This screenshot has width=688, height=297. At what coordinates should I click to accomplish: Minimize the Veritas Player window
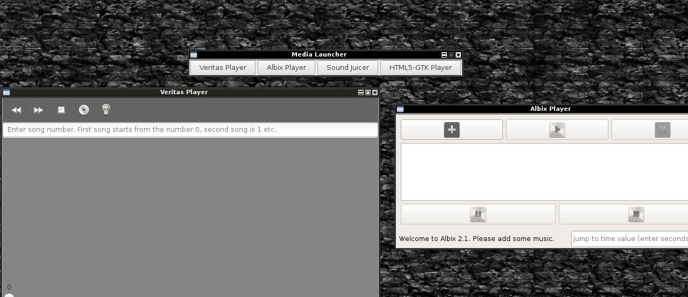click(x=361, y=93)
